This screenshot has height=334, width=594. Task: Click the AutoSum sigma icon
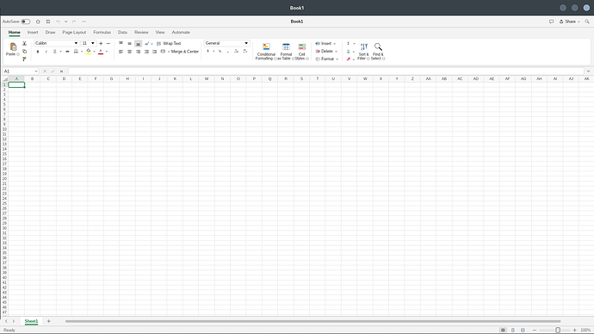(348, 44)
